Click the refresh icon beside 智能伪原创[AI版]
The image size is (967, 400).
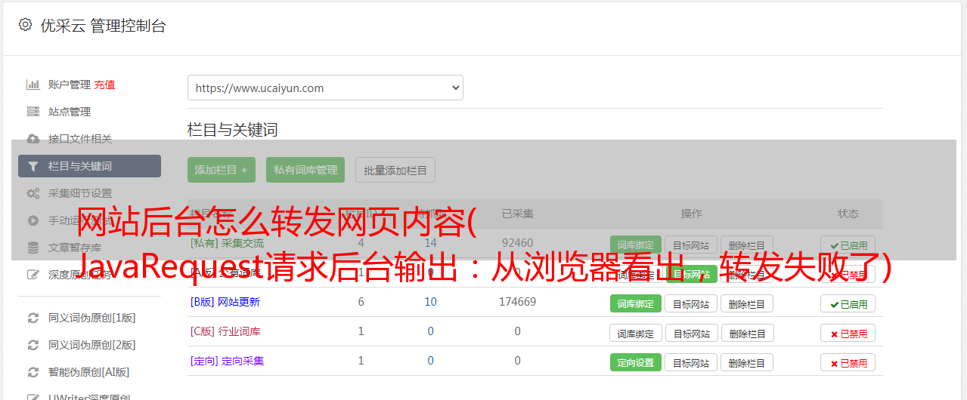pyautogui.click(x=33, y=372)
